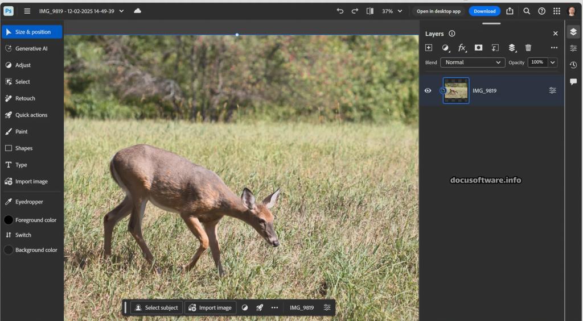Open the layer stack group icon
Screen dimensions: 583x321
(512, 48)
